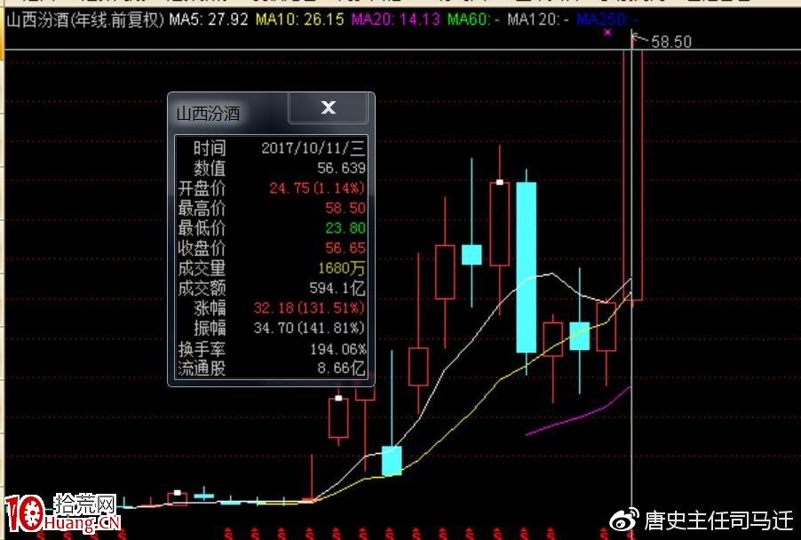Click the 58.50 price marker on crosshair
Viewport: 801px width, 540px height.
(x=672, y=41)
